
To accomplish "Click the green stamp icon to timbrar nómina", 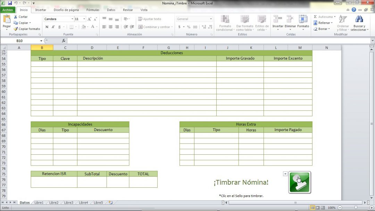I will [299, 182].
